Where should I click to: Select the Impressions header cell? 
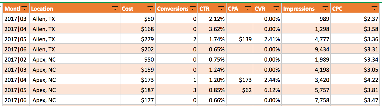[306, 9]
